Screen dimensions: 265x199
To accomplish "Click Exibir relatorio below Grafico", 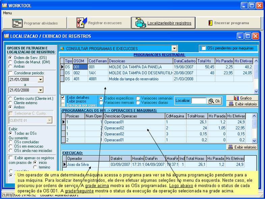I will tap(242, 104).
